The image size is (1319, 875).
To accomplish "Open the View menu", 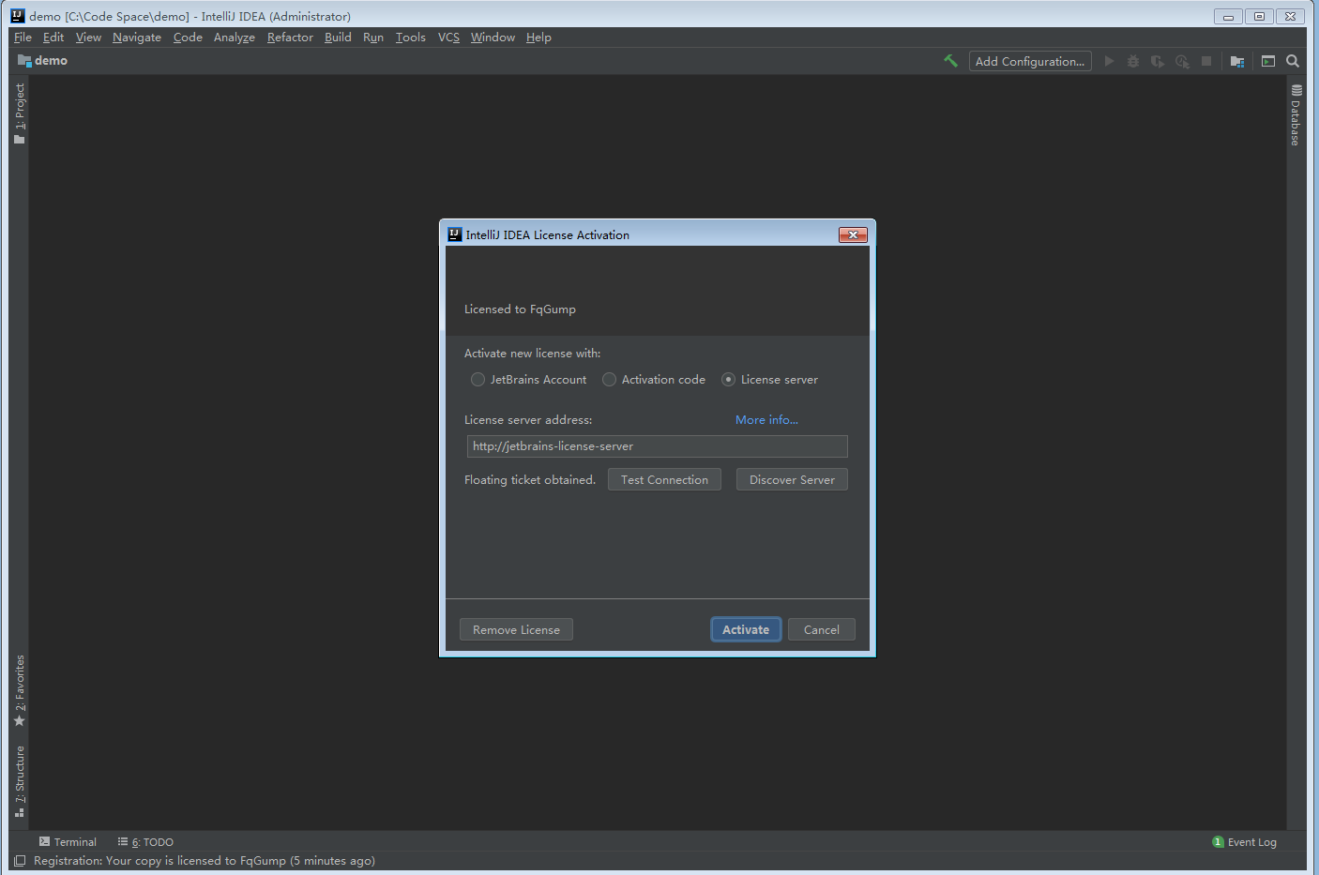I will click(88, 38).
